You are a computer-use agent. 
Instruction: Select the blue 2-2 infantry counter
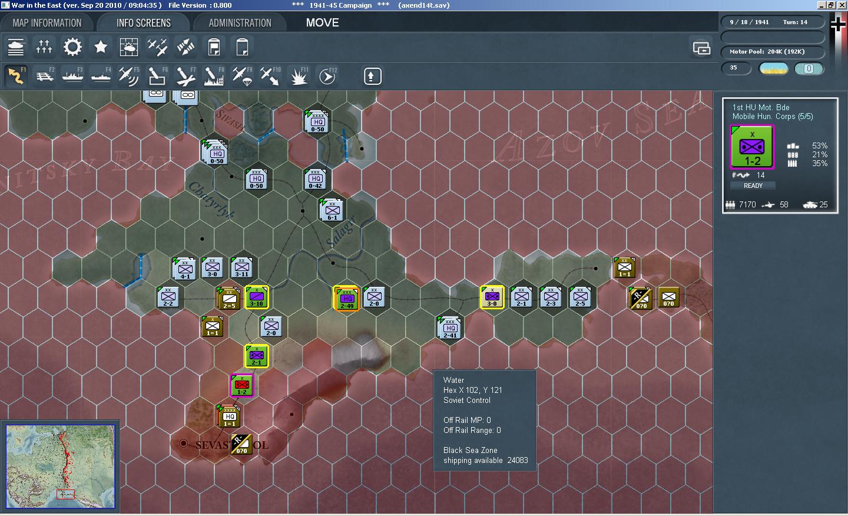tap(168, 297)
